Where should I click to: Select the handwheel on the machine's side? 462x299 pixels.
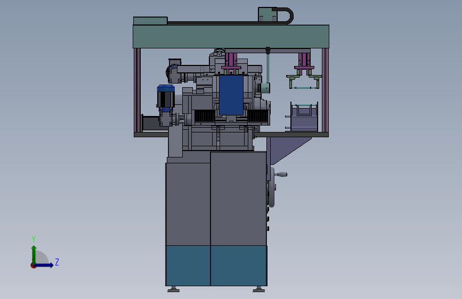pyautogui.click(x=272, y=187)
